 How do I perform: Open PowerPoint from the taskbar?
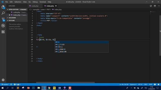(x=28, y=88)
